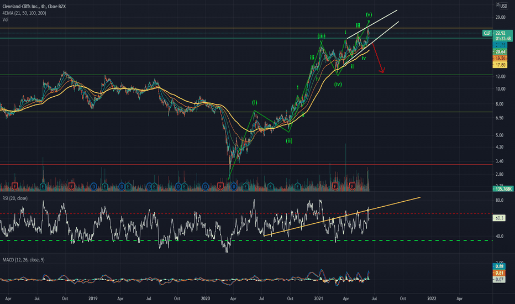
Task: Select the red downward arrow drawing
Action: tap(378, 58)
